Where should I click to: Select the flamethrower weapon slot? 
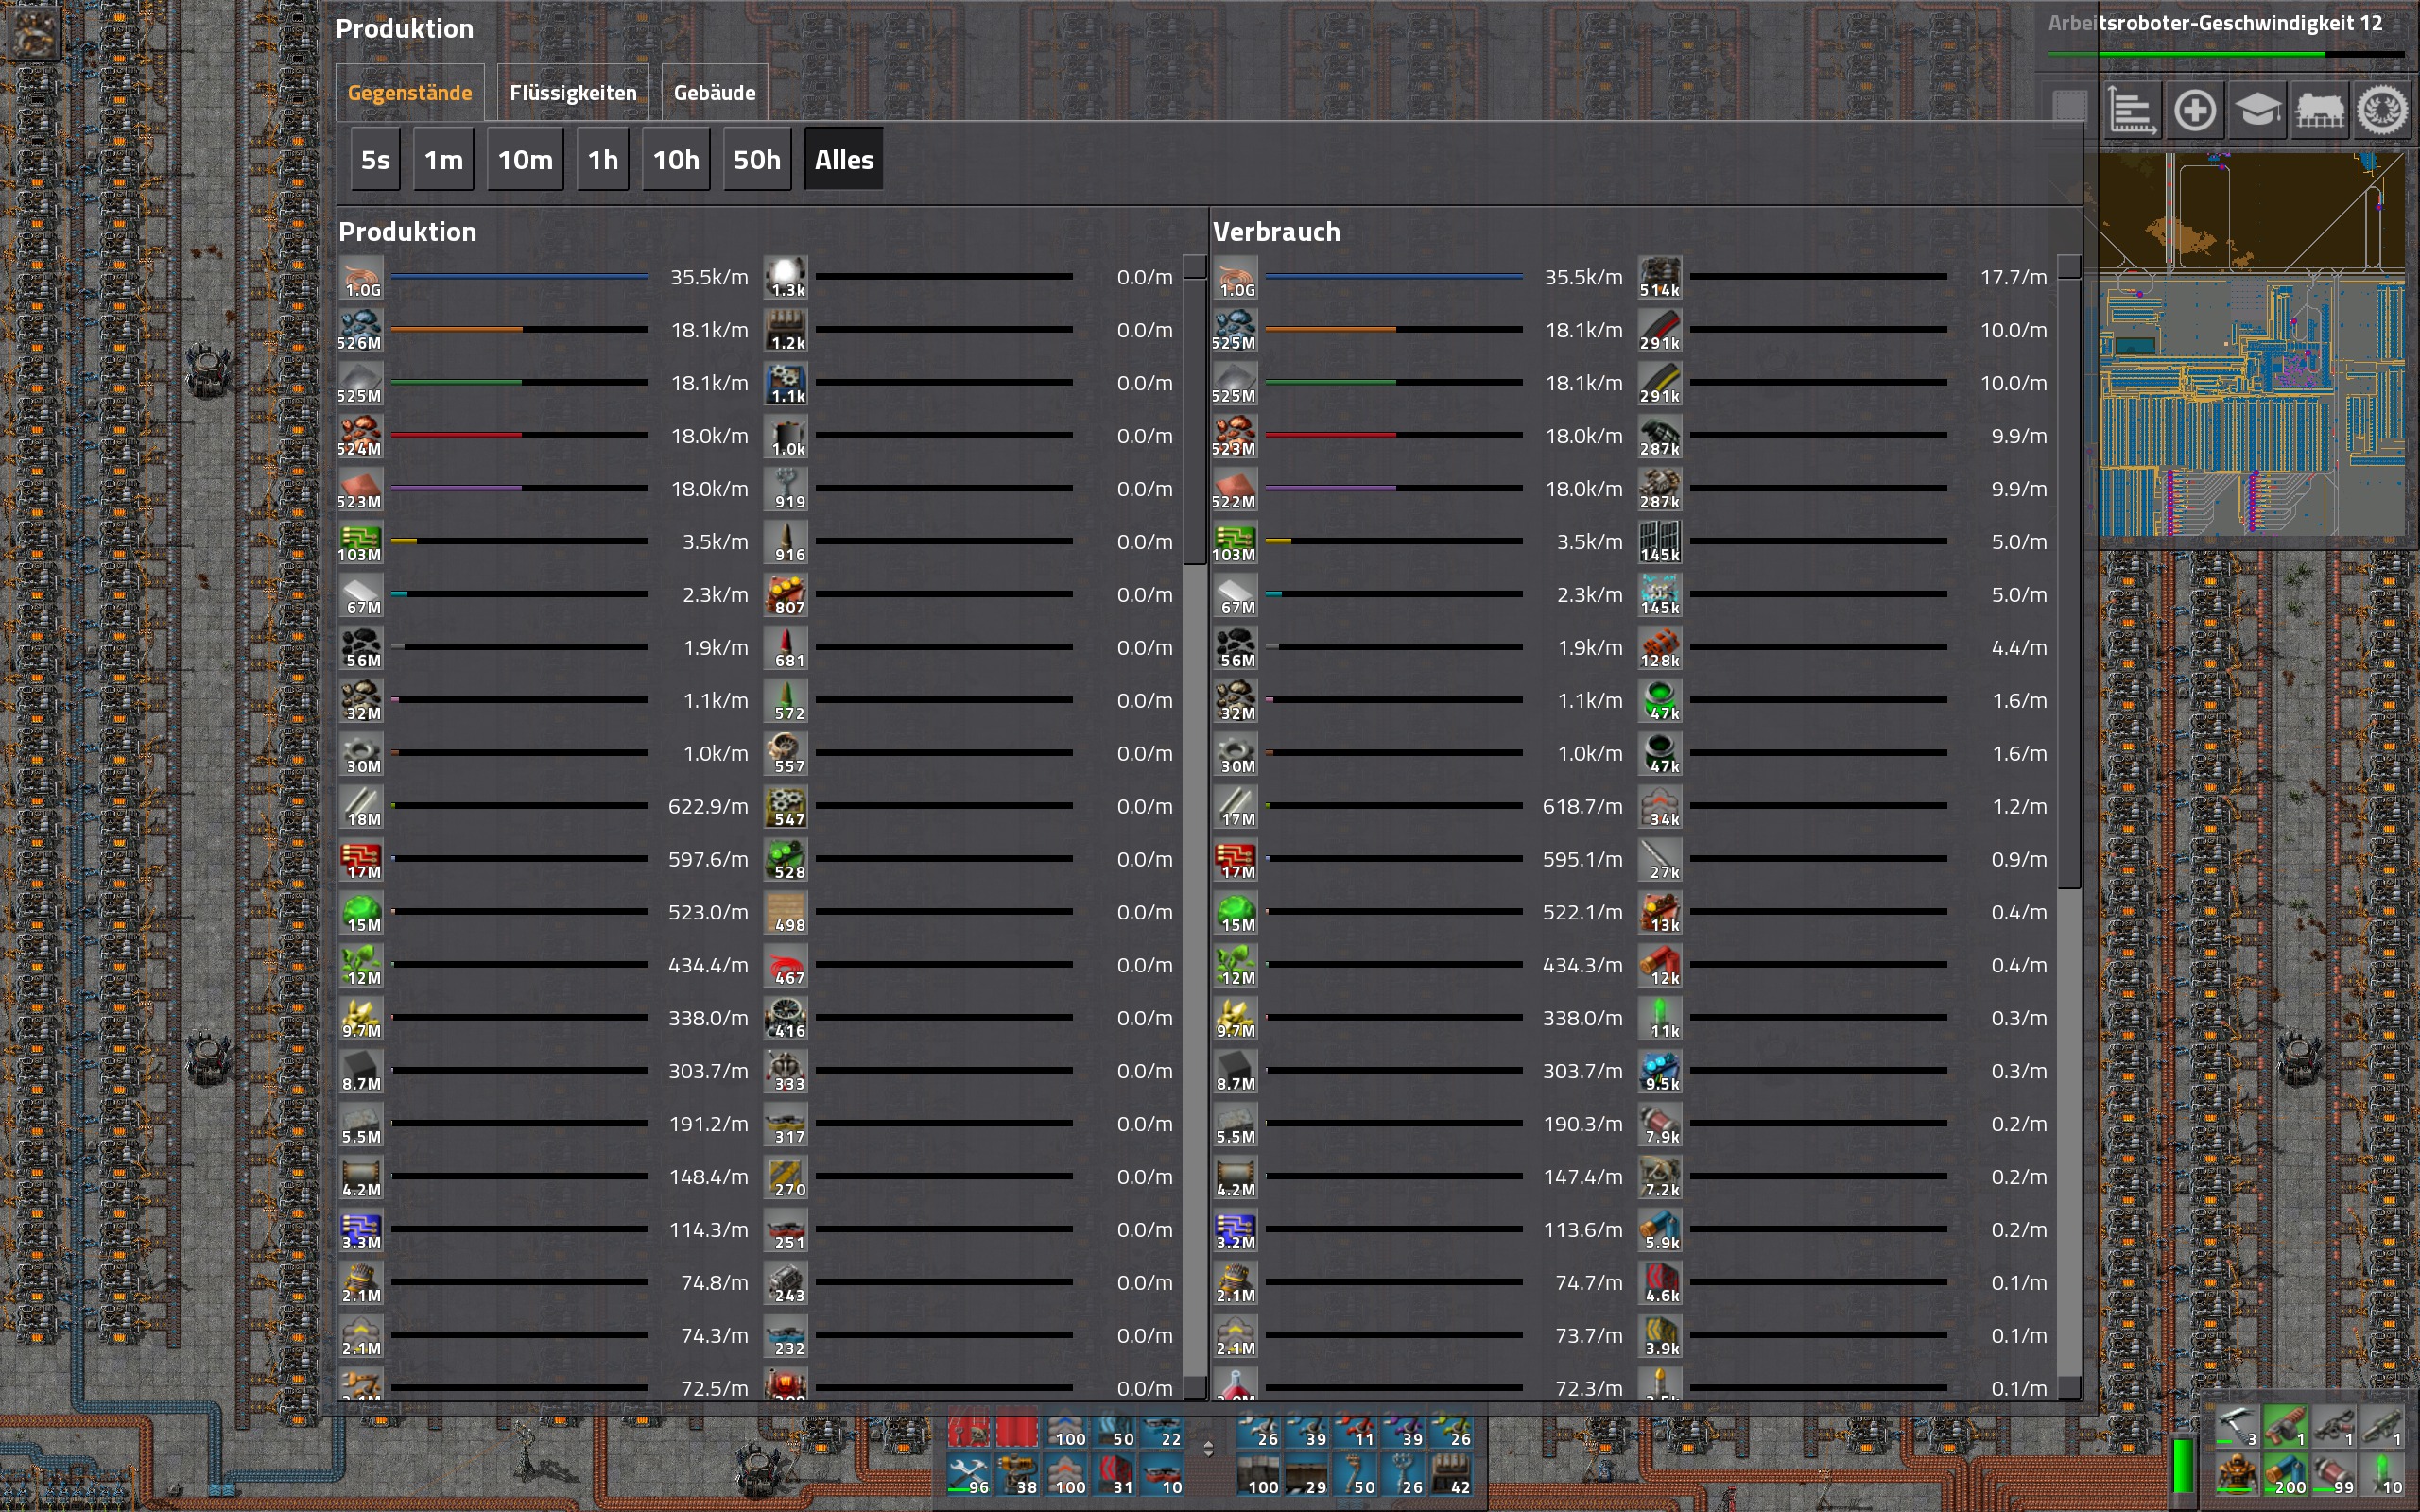pyautogui.click(x=2333, y=1427)
